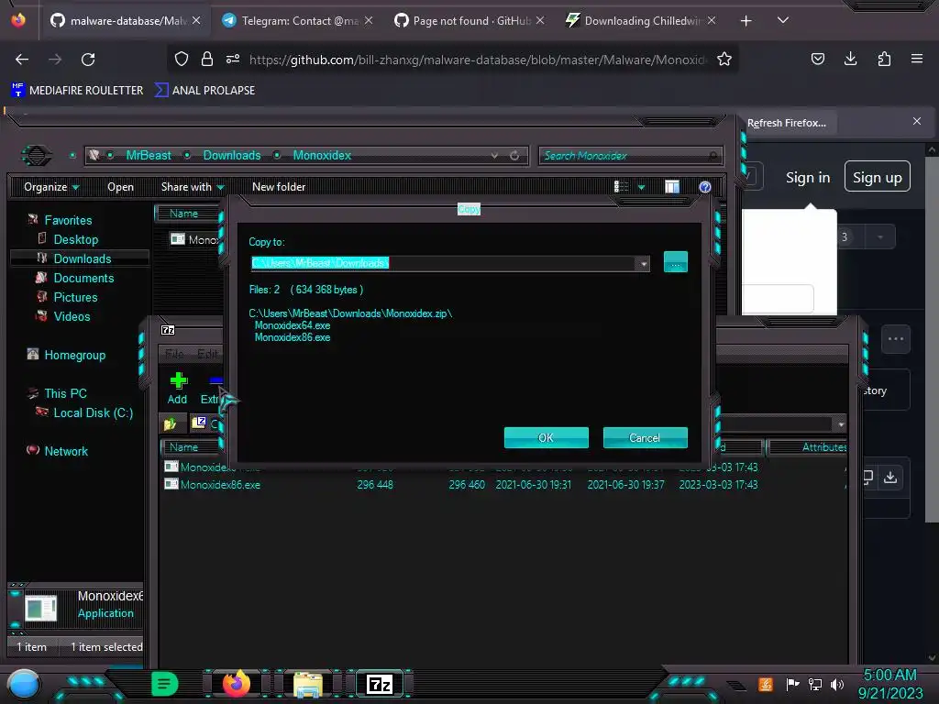Viewport: 939px width, 704px height.
Task: Open 7-Zip from taskbar
Action: pos(380,684)
